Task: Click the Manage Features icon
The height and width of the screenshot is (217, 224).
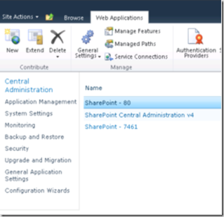Action: (109, 31)
